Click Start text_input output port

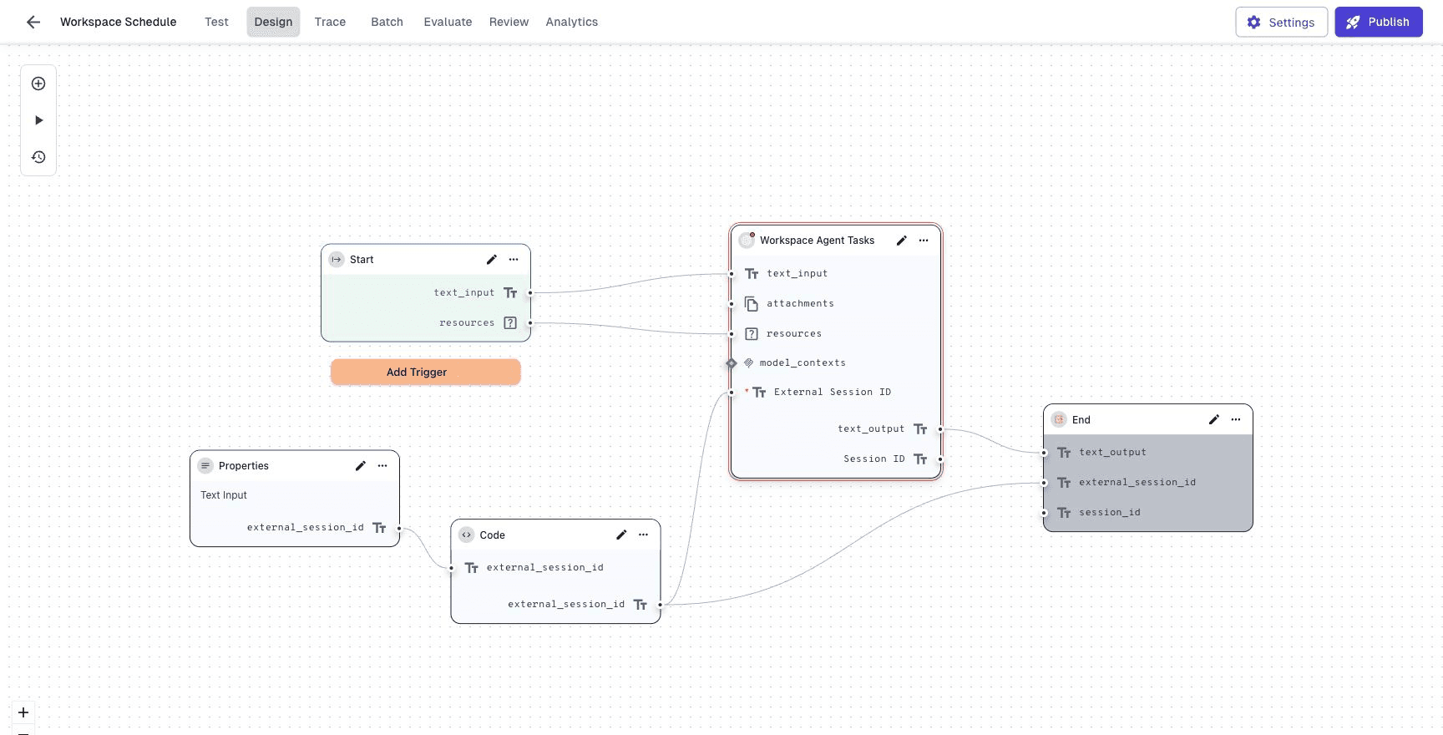point(530,293)
